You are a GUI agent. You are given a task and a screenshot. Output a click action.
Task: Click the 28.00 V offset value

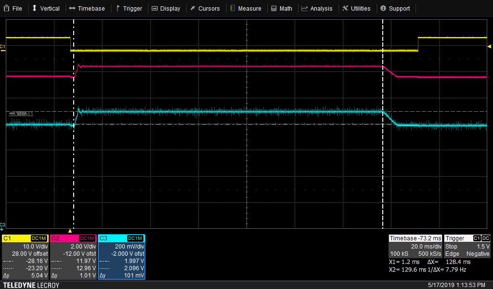coord(30,253)
